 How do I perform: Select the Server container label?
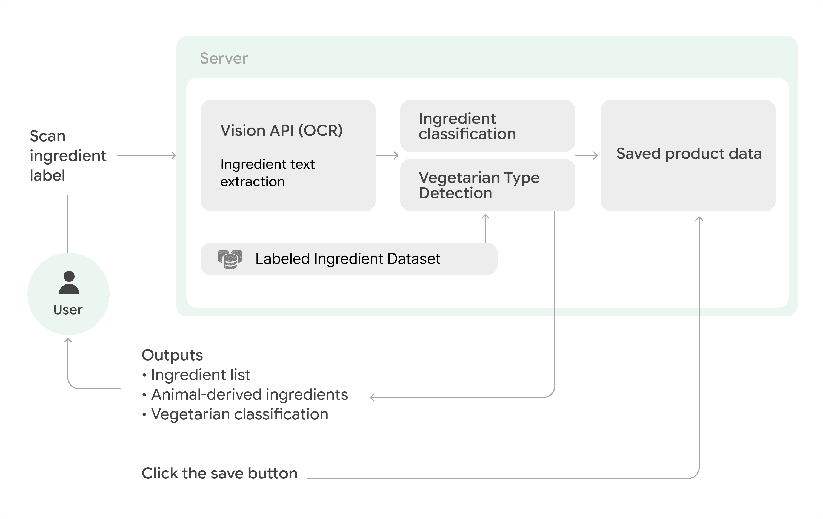pyautogui.click(x=224, y=58)
